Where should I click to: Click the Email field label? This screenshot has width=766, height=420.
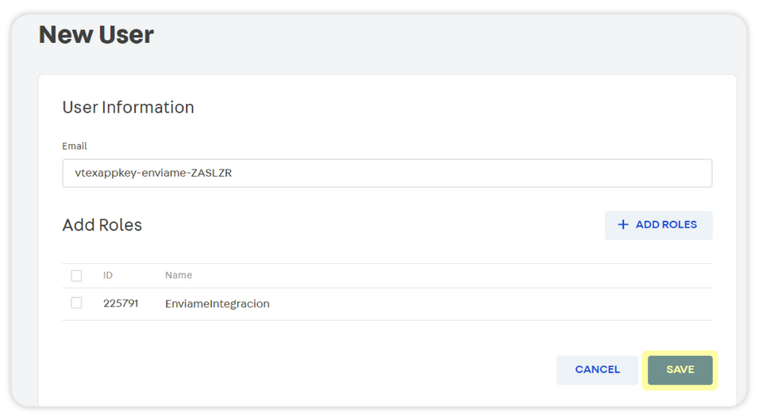[x=75, y=147]
